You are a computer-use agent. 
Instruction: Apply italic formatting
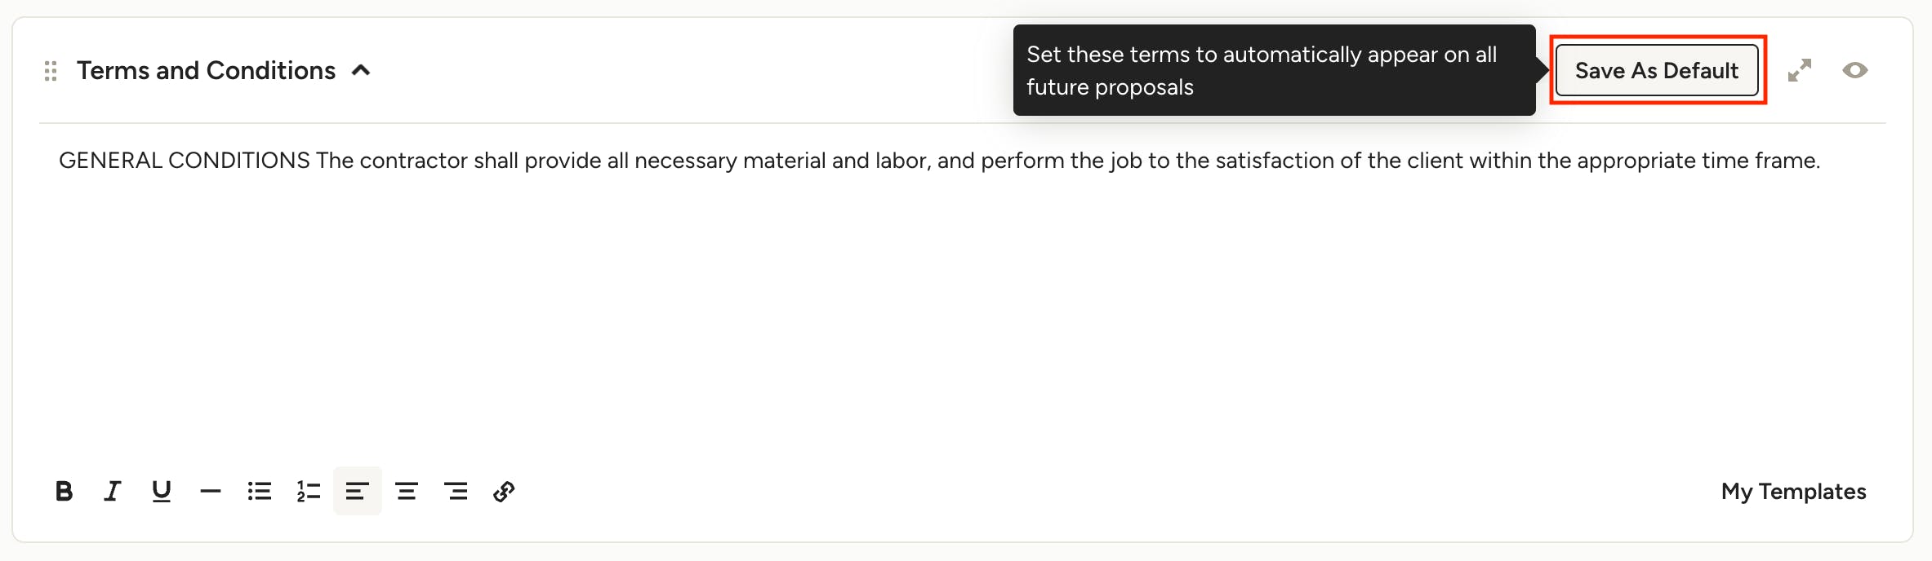(x=113, y=491)
